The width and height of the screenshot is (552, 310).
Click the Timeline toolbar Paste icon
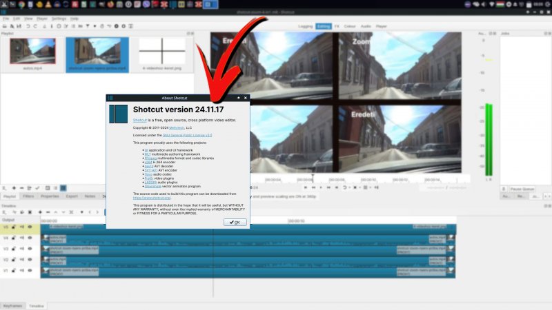tap(30, 212)
